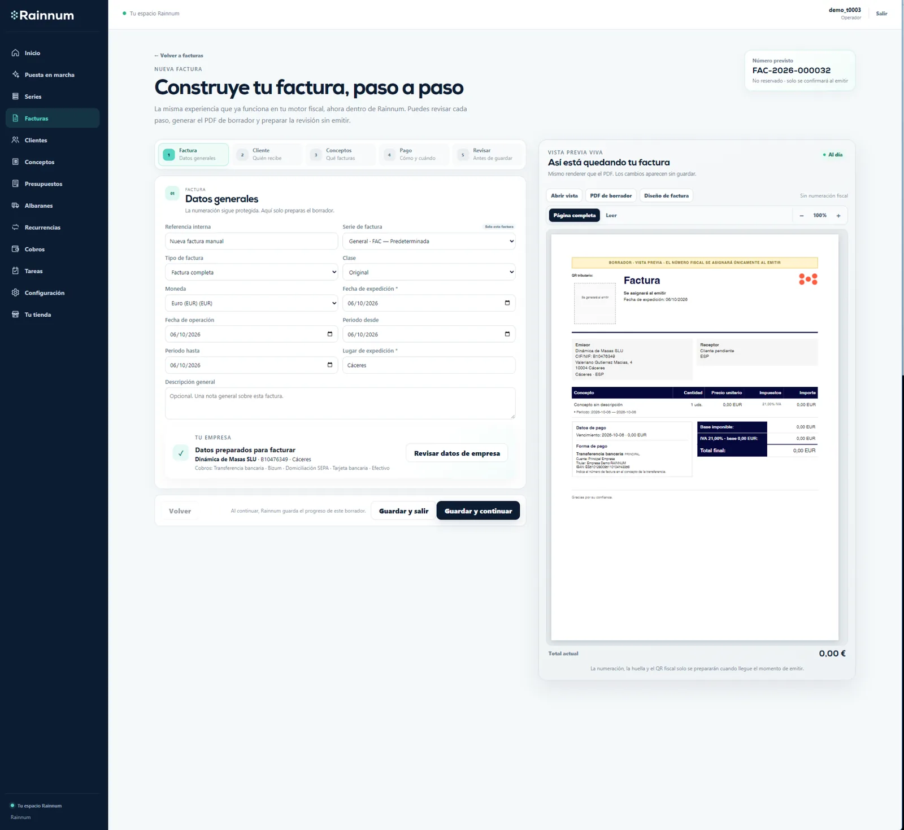The width and height of the screenshot is (904, 830).
Task: Open Clase dropdown showing Original
Action: pyautogui.click(x=429, y=272)
